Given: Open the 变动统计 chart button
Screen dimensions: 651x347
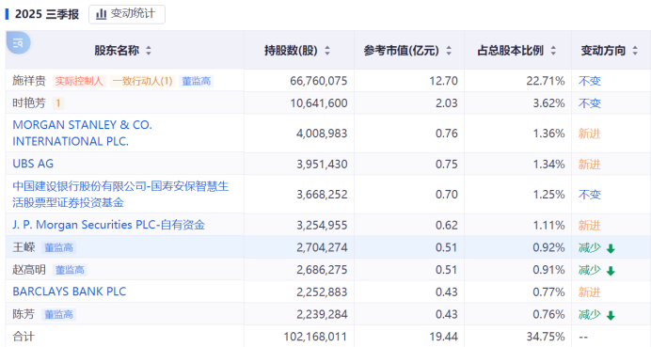Looking at the screenshot, I should (x=127, y=14).
